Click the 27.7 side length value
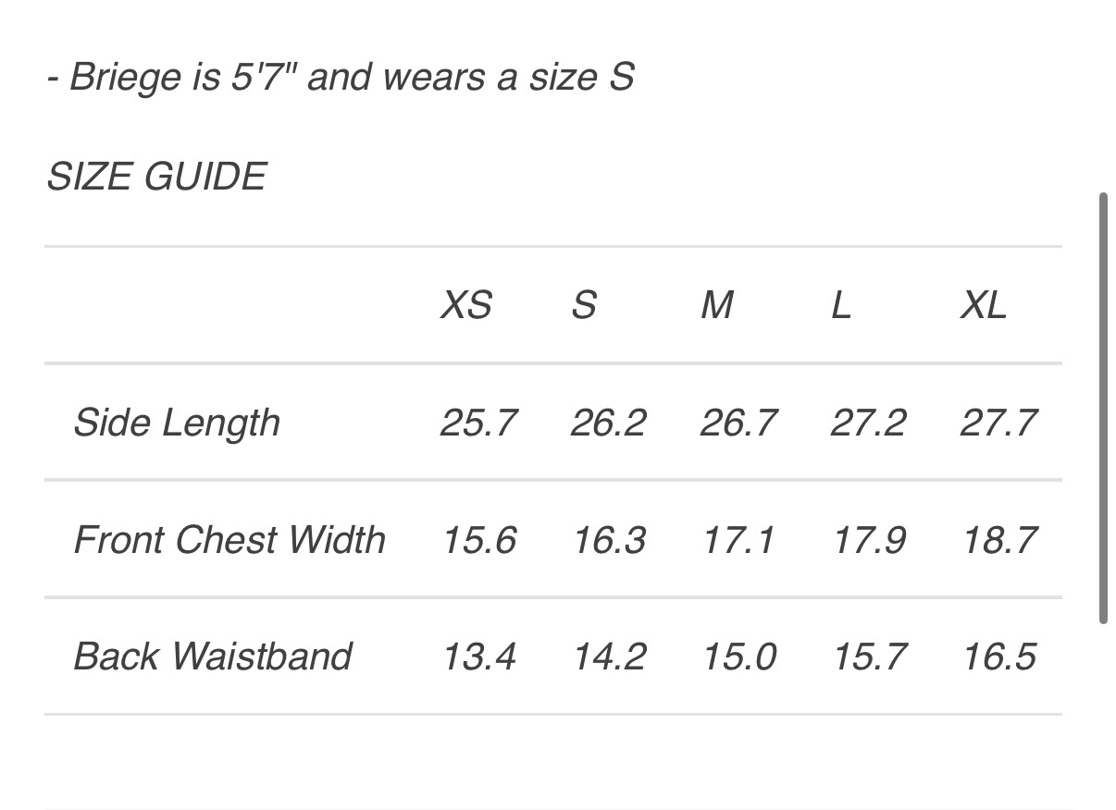This screenshot has height=810, width=1116. (998, 423)
